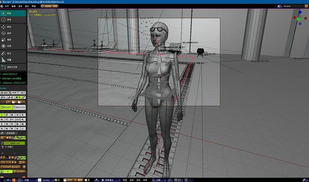Activate the Annotate pencil tool
This screenshot has width=309, height=182.
tap(13, 53)
